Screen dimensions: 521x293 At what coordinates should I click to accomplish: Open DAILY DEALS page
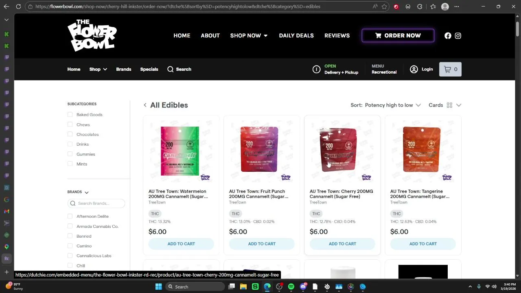pos(296,35)
